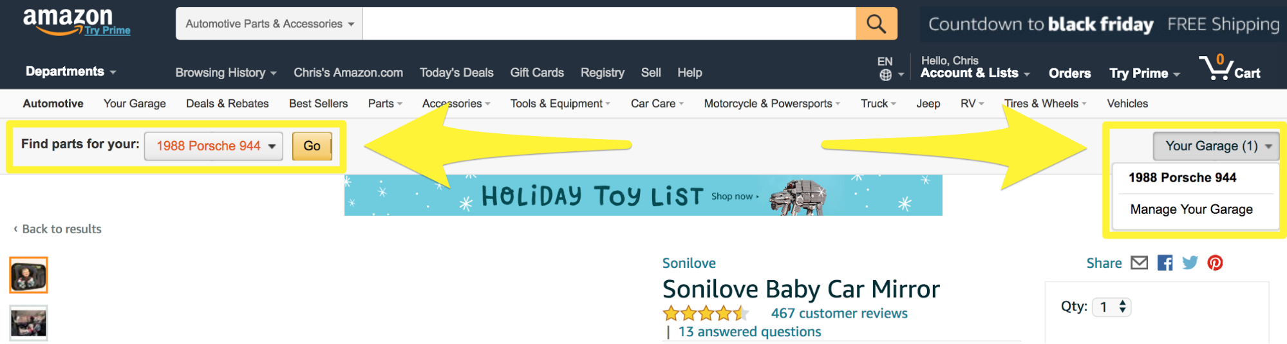Share product on Pinterest

1215,263
